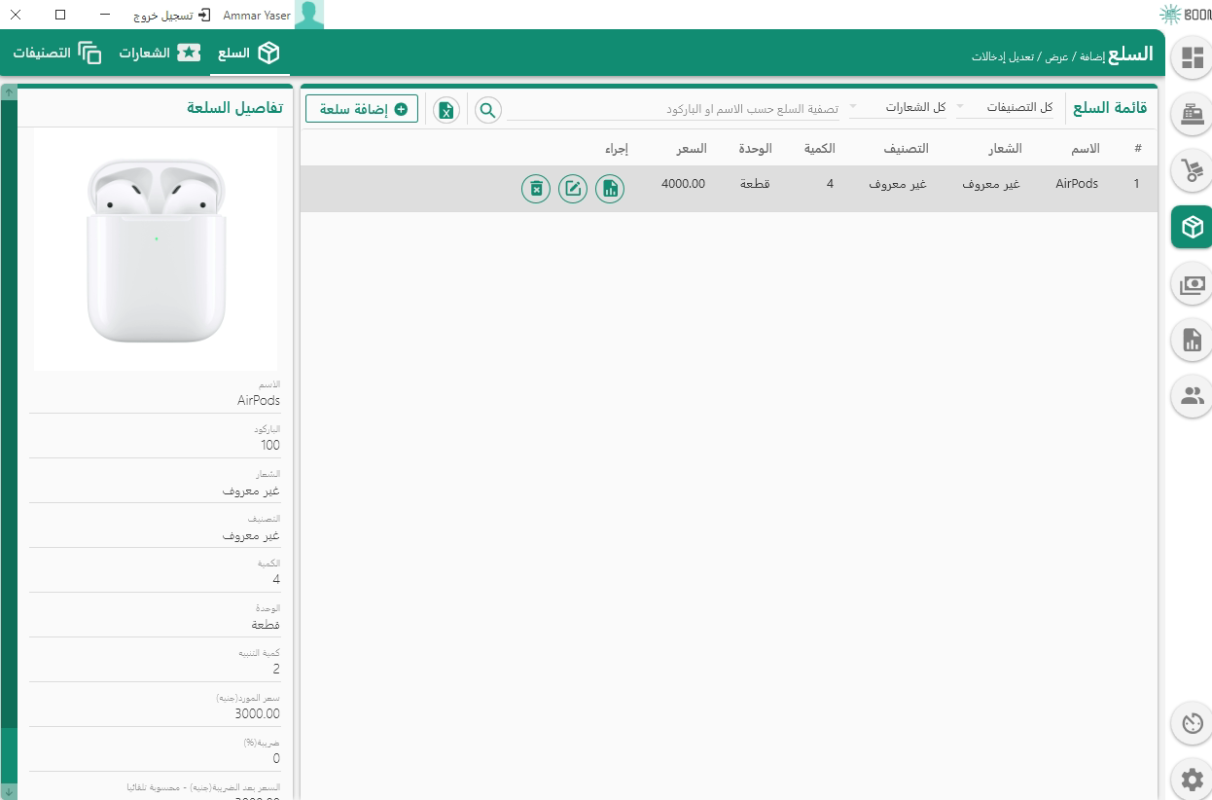Click الاسم column header

coord(1086,149)
